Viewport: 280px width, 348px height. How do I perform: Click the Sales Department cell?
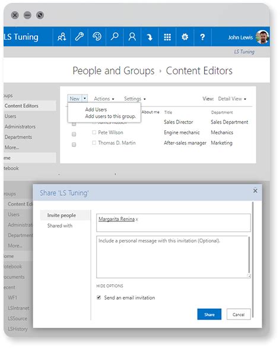pos(230,122)
